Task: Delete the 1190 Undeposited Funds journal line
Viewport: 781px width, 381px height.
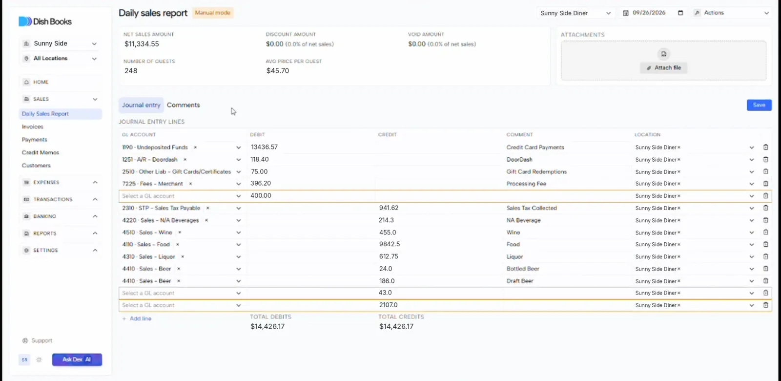Action: coord(765,147)
